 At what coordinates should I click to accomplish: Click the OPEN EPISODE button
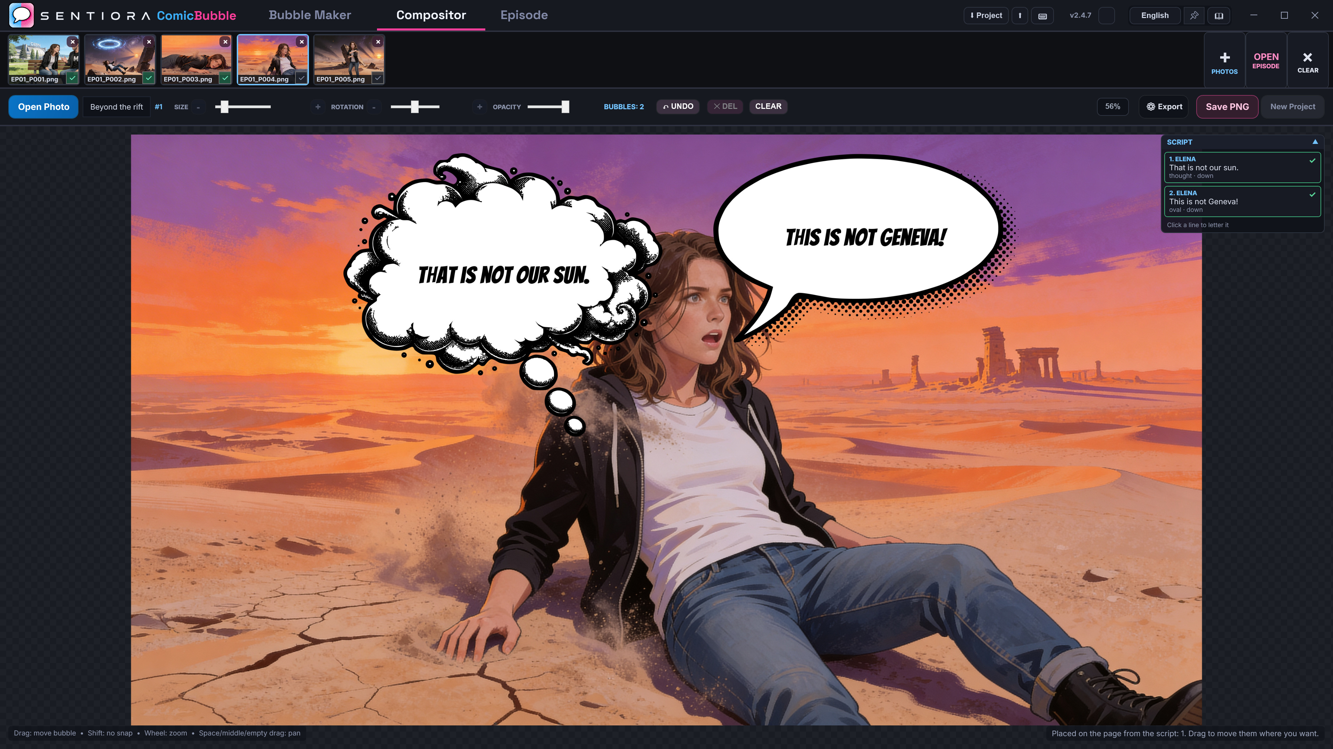(1266, 60)
